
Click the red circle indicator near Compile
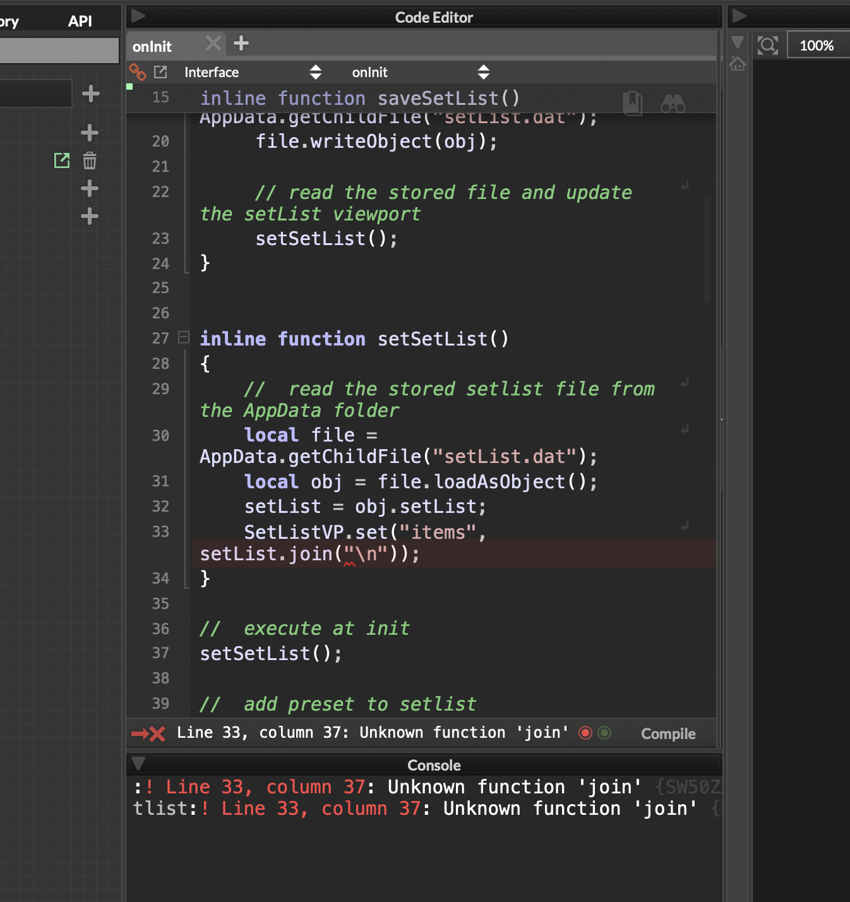click(x=585, y=733)
